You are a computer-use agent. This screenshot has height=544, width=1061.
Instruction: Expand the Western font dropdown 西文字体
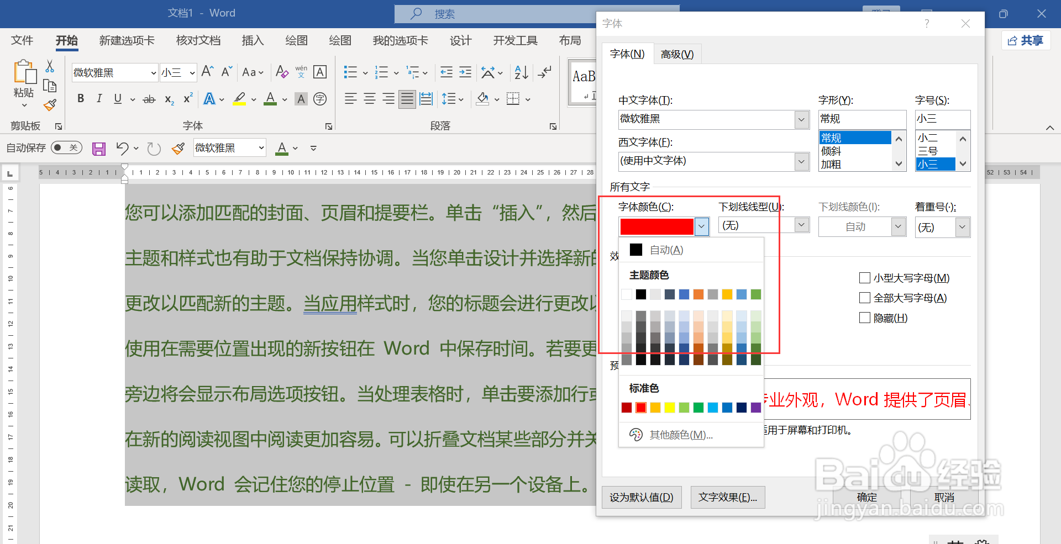coord(802,161)
